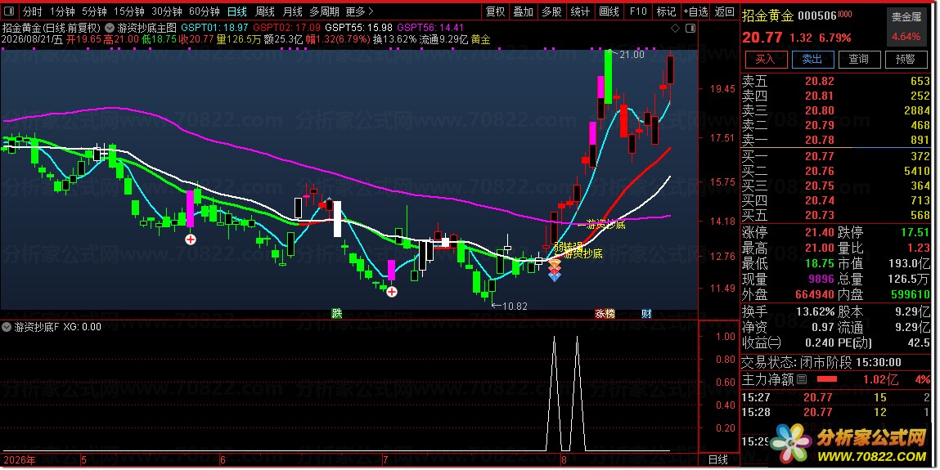Click the I000 marker next to stock code

844,15
